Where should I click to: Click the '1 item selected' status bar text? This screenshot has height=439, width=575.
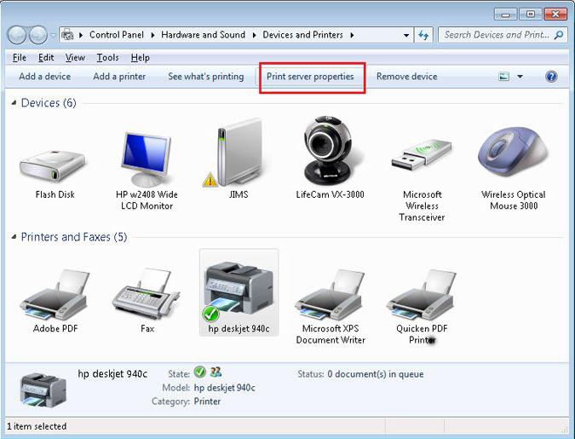click(37, 426)
